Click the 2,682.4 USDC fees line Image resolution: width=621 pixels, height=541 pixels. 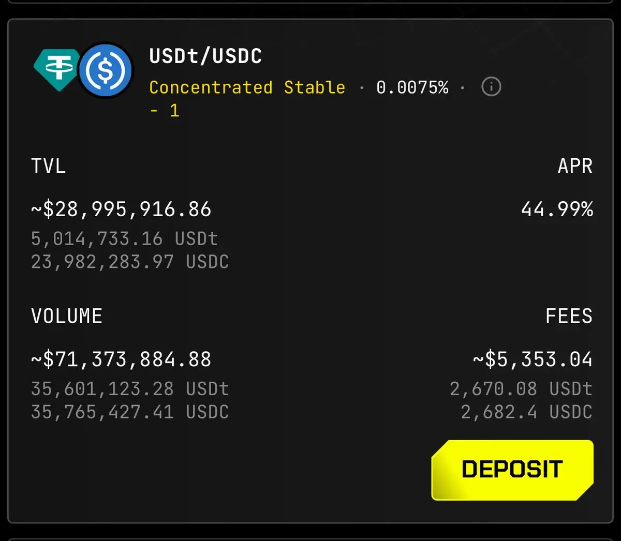tap(527, 412)
